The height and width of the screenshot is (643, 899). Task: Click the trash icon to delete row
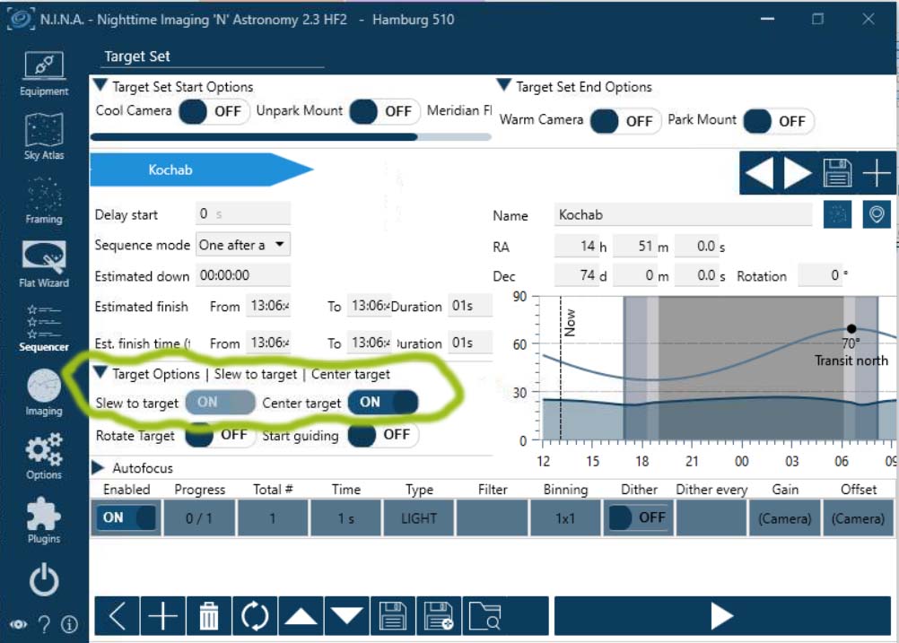(x=208, y=616)
